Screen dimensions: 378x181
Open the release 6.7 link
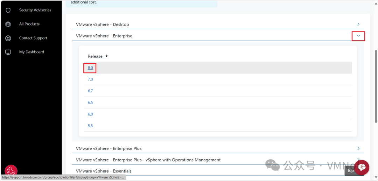90,91
